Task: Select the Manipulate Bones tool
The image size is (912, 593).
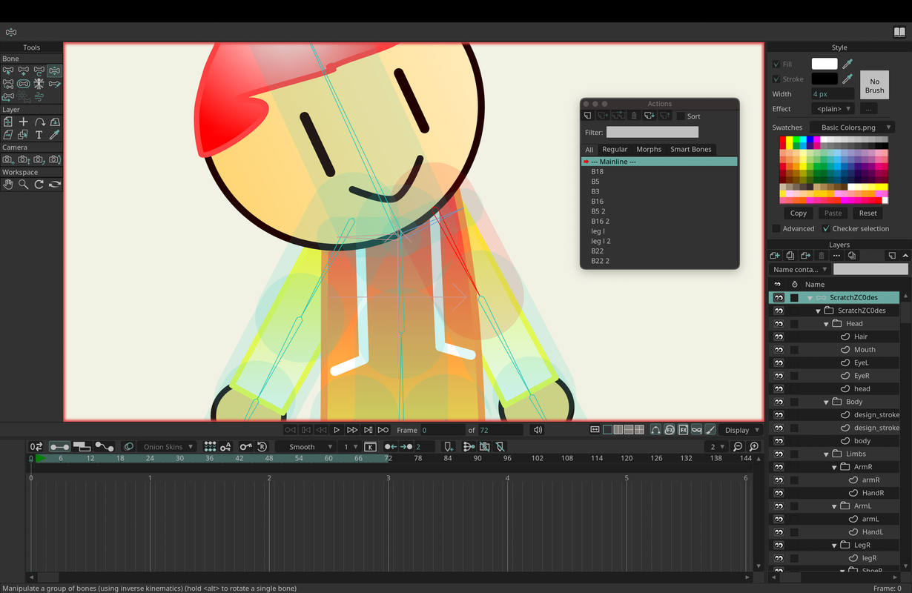Action: pos(55,72)
